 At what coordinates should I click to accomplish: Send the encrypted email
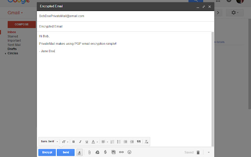tap(65, 152)
